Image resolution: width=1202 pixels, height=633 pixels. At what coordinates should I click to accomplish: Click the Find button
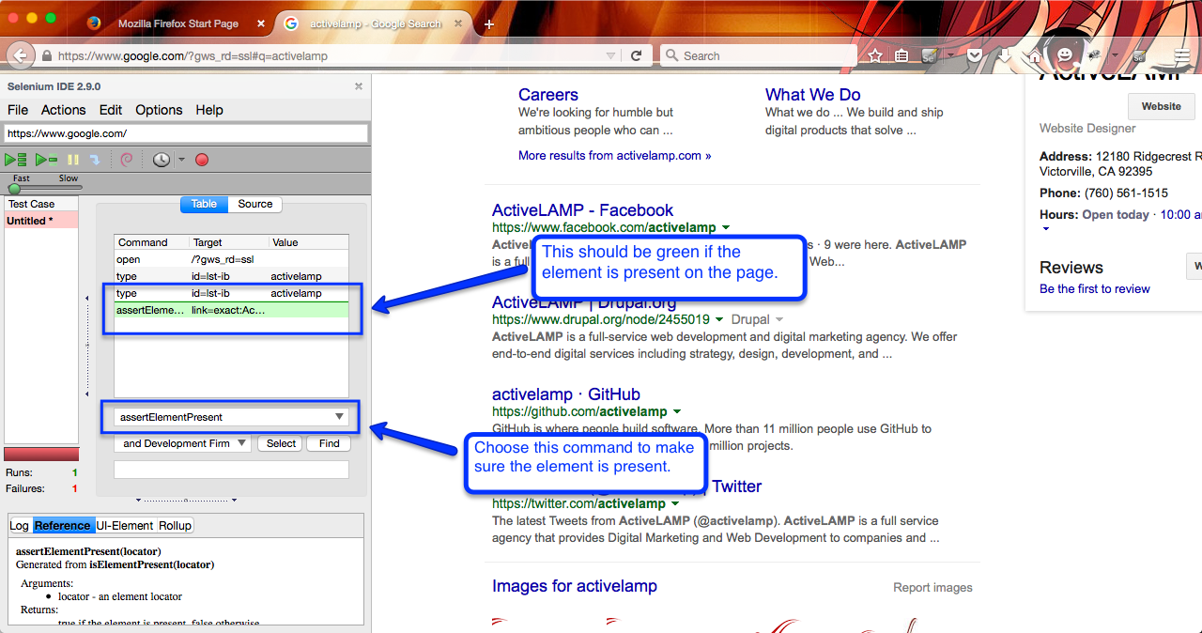pos(329,443)
